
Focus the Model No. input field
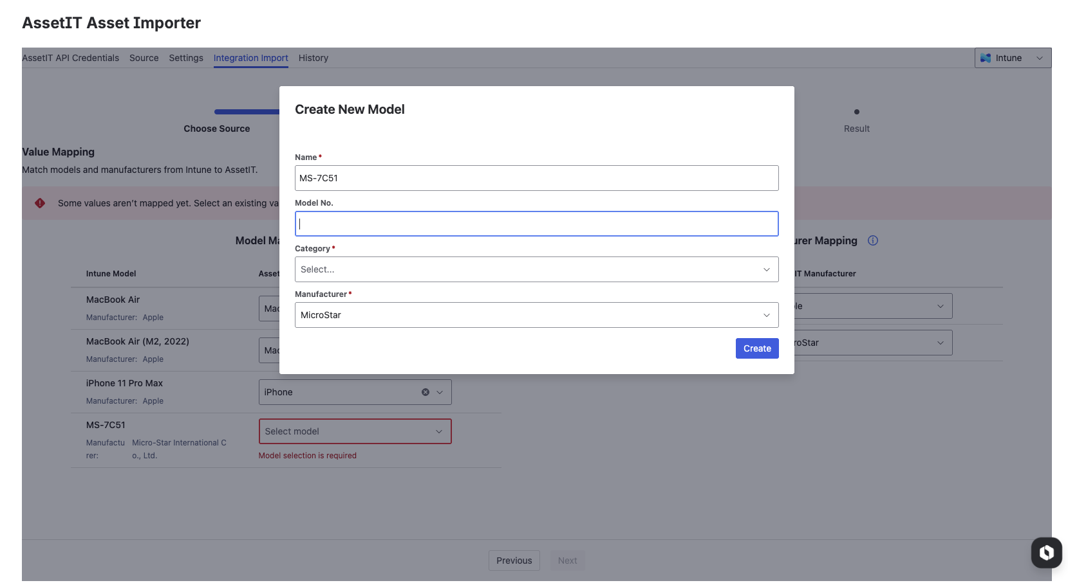536,224
